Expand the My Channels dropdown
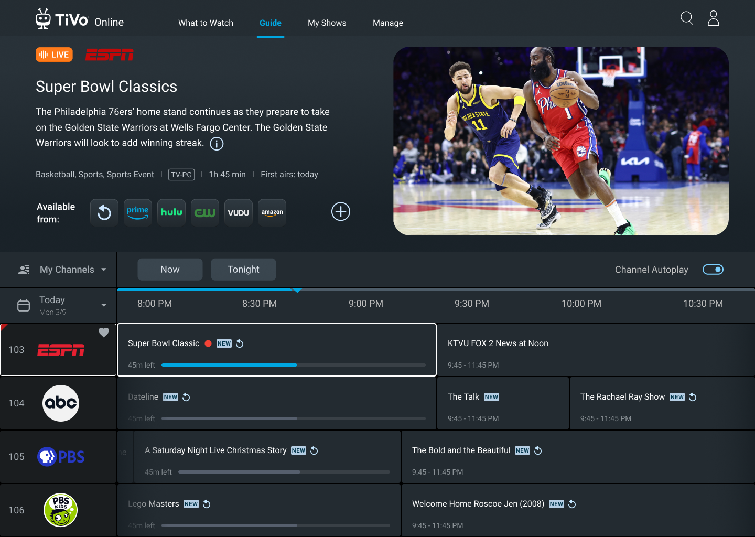The image size is (755, 537). click(x=62, y=270)
